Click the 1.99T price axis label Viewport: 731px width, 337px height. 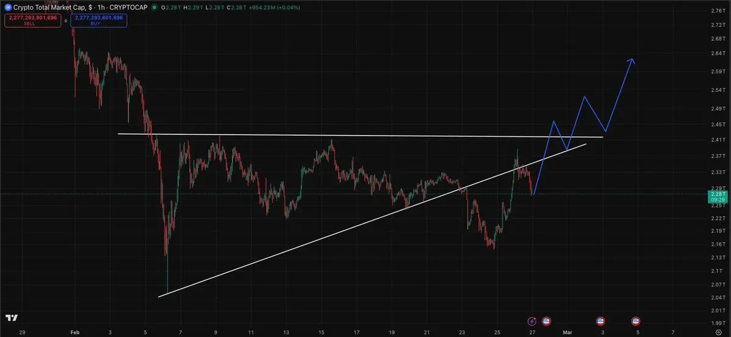click(x=717, y=322)
